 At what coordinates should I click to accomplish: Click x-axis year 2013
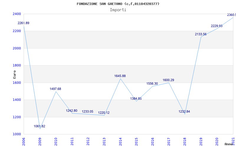click(x=104, y=141)
